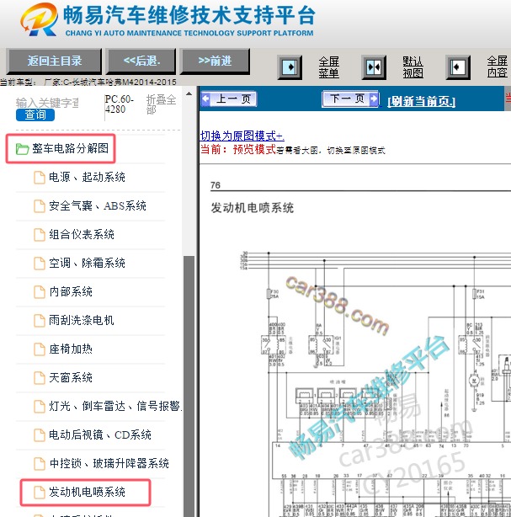Open the 天窗系统 tree item
Image resolution: width=511 pixels, height=517 pixels.
click(71, 378)
